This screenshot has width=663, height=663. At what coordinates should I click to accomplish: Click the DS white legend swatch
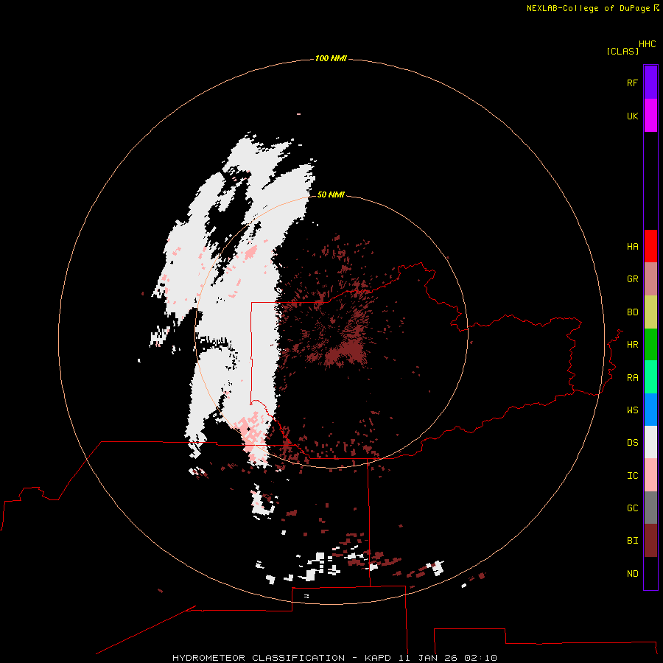pyautogui.click(x=650, y=442)
